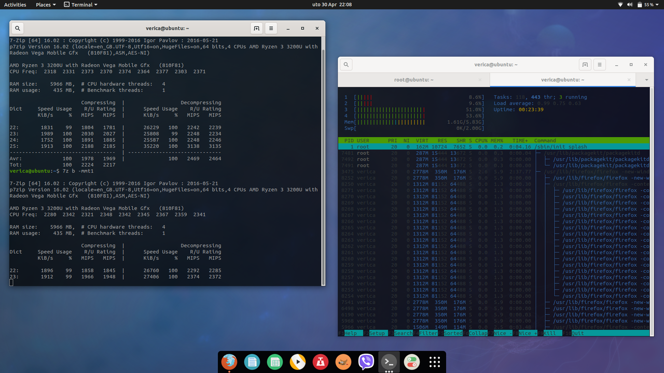Open GNOME Tweaks from the dock
Screen dimensions: 664x373
[x=411, y=362]
